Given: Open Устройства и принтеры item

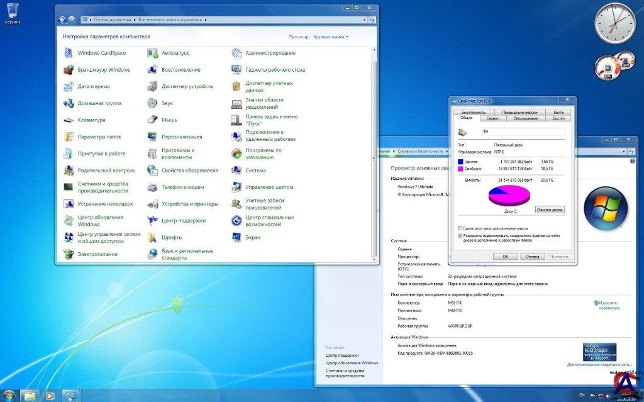Looking at the screenshot, I should coord(183,204).
